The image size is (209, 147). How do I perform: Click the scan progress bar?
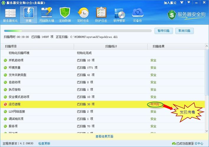[x=78, y=31]
